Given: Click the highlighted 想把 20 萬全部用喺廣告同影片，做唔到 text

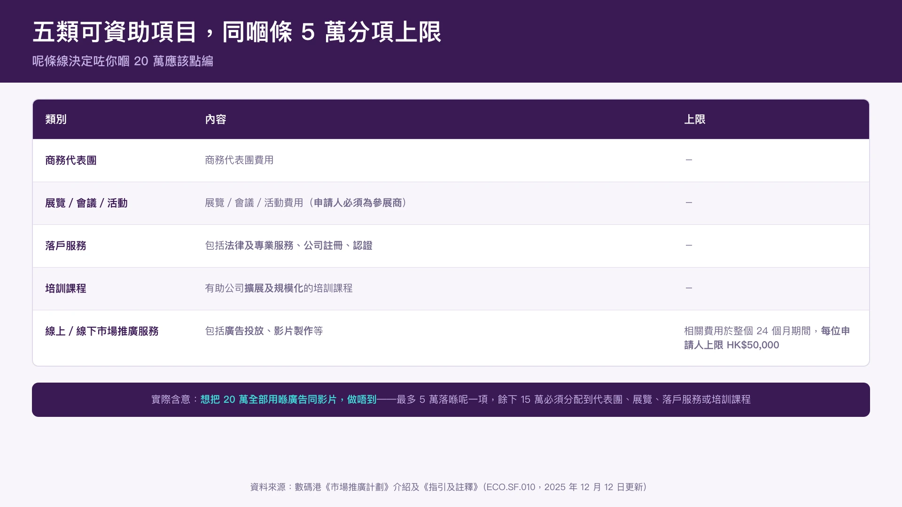Looking at the screenshot, I should click(x=288, y=399).
